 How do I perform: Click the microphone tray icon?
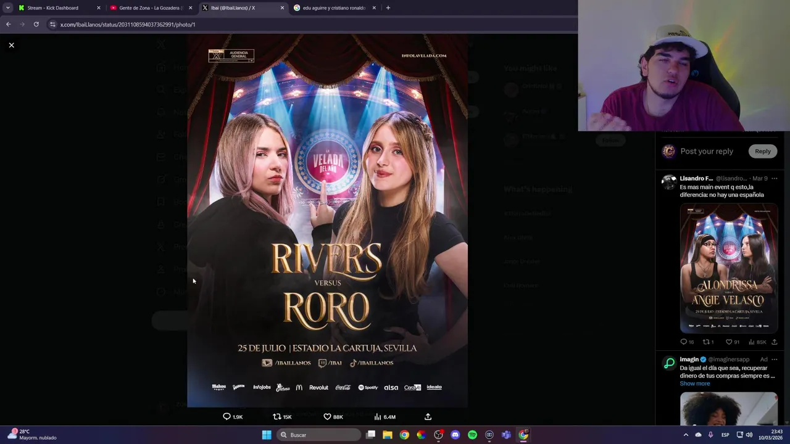710,435
